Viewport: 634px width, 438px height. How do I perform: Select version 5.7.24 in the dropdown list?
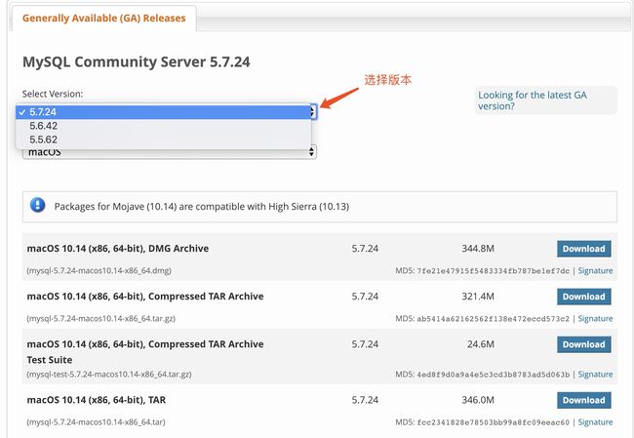click(x=163, y=112)
